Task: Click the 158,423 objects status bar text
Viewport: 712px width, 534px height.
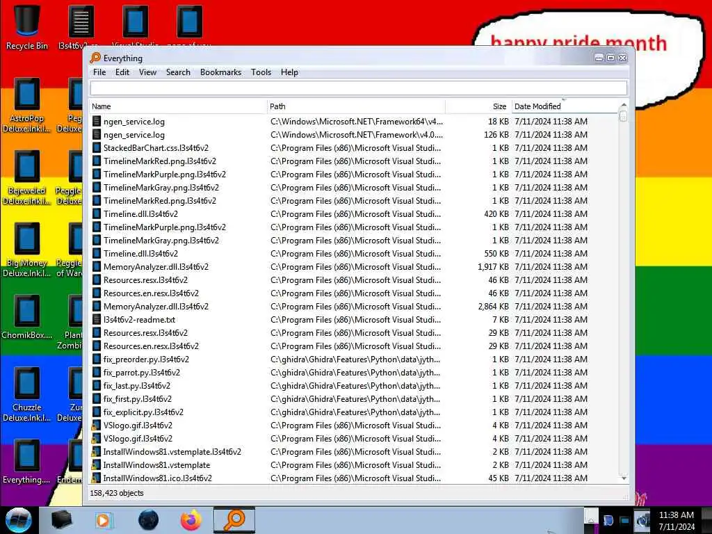Action: tap(117, 493)
